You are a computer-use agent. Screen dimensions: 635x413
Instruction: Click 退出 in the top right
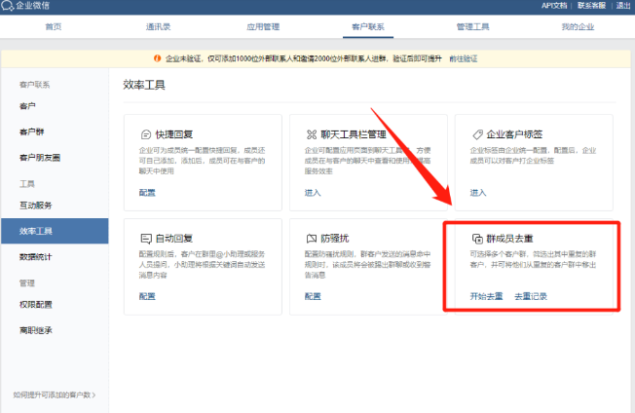(623, 6)
